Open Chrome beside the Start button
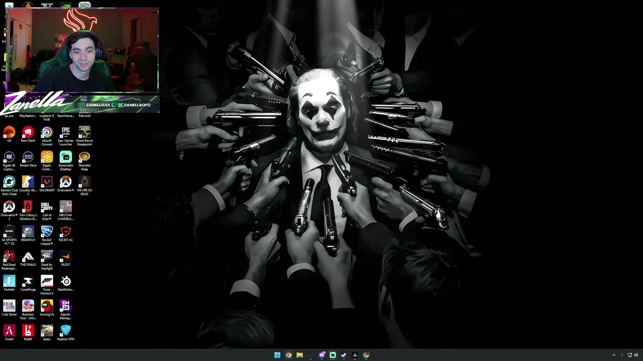The width and height of the screenshot is (643, 361). click(288, 355)
